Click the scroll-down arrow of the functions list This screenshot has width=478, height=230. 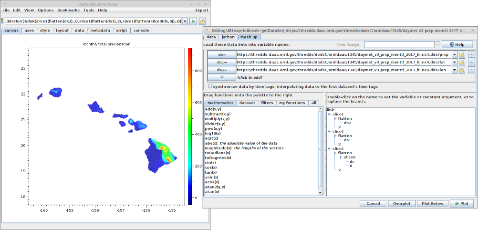click(x=320, y=192)
